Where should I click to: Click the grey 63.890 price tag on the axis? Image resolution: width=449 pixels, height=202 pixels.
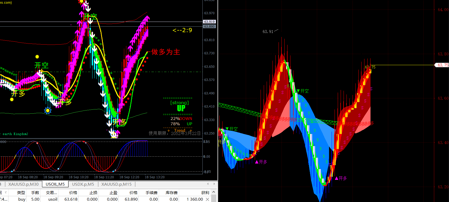[209, 26]
